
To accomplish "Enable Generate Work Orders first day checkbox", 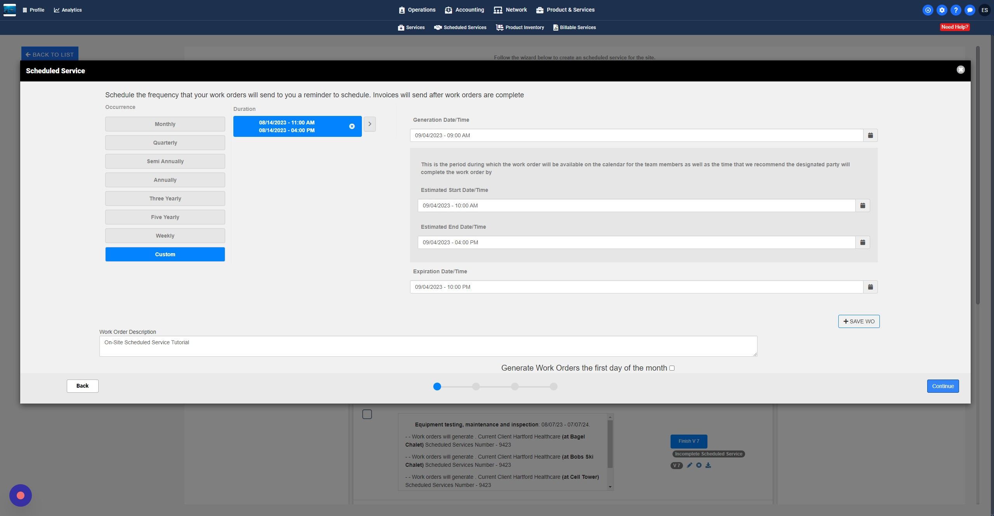I will [x=672, y=368].
